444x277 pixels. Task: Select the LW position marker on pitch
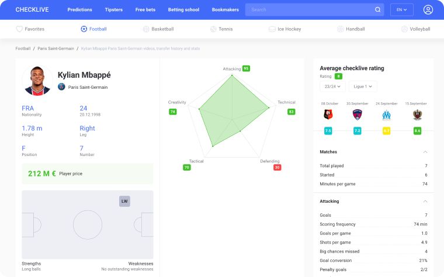(x=124, y=201)
